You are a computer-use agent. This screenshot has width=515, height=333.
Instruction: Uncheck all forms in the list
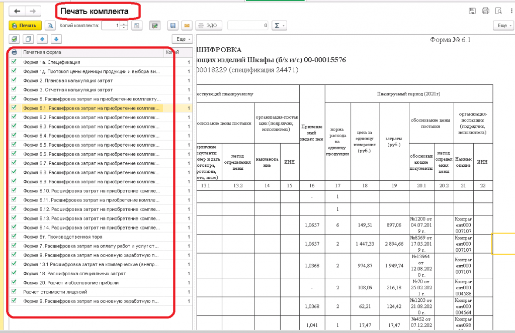pyautogui.click(x=28, y=39)
